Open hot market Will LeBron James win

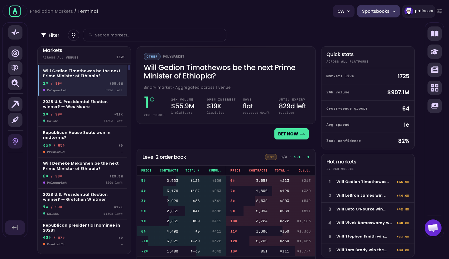point(368,195)
